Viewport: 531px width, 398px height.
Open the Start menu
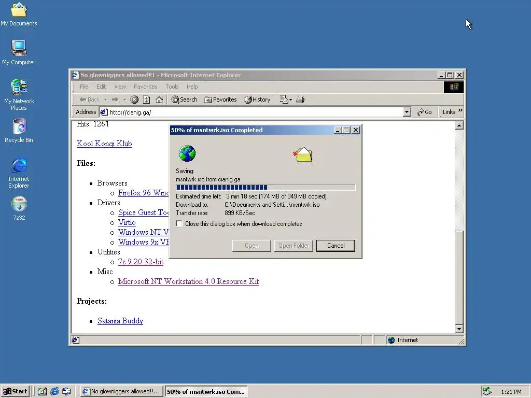tap(15, 392)
